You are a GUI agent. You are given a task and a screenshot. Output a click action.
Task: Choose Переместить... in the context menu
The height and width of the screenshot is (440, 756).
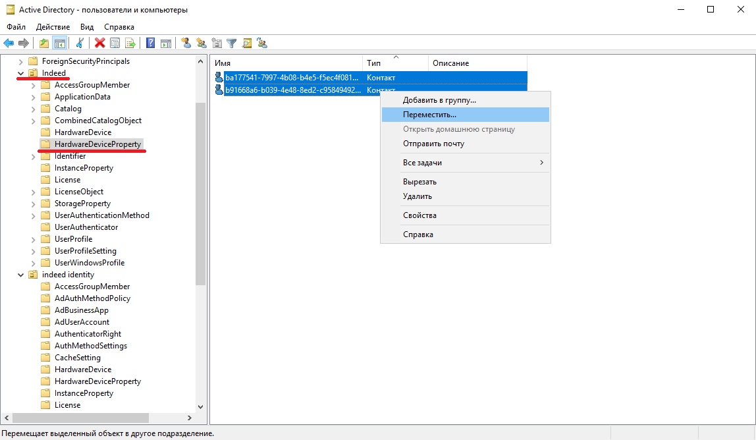[x=429, y=115]
